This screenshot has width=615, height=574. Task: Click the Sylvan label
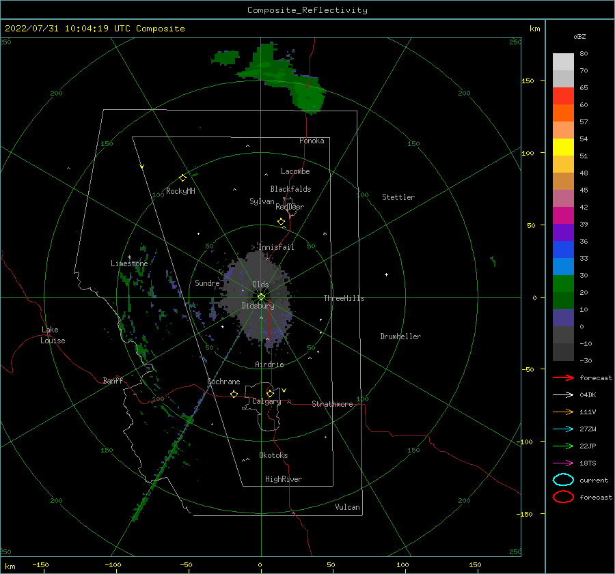[x=262, y=201]
